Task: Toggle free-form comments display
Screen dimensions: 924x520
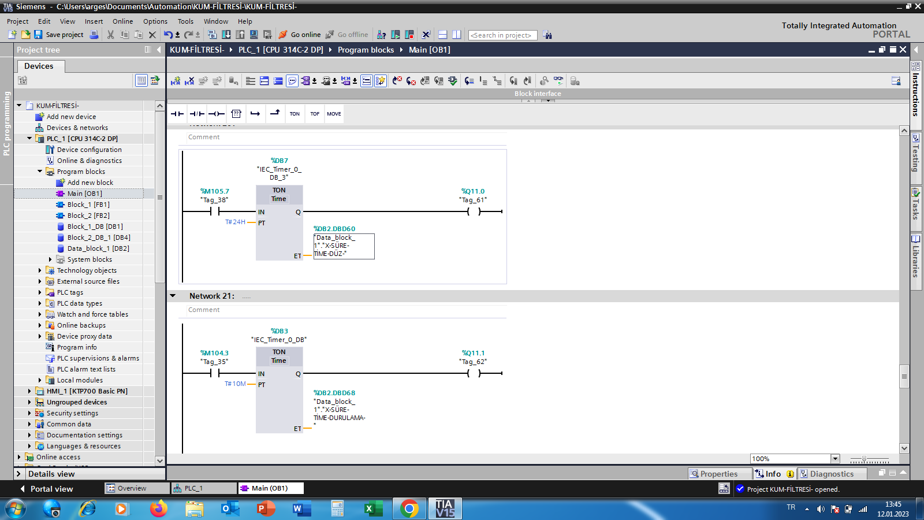Action: click(292, 81)
